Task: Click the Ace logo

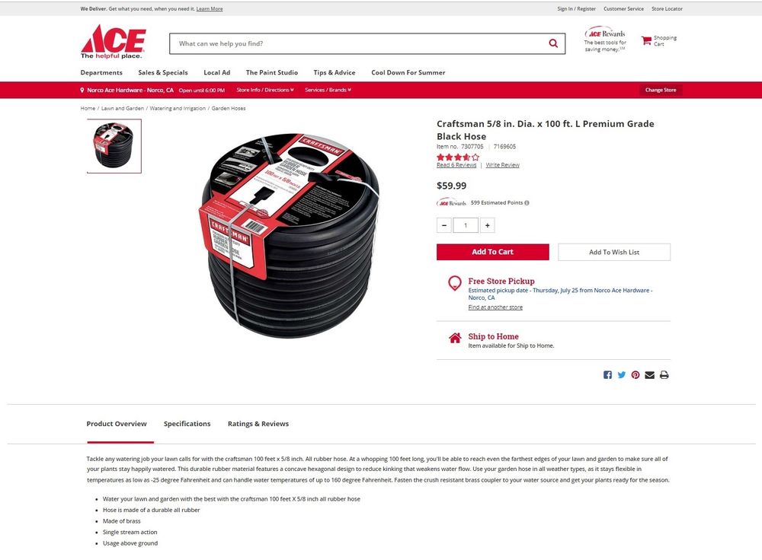Action: (x=113, y=42)
